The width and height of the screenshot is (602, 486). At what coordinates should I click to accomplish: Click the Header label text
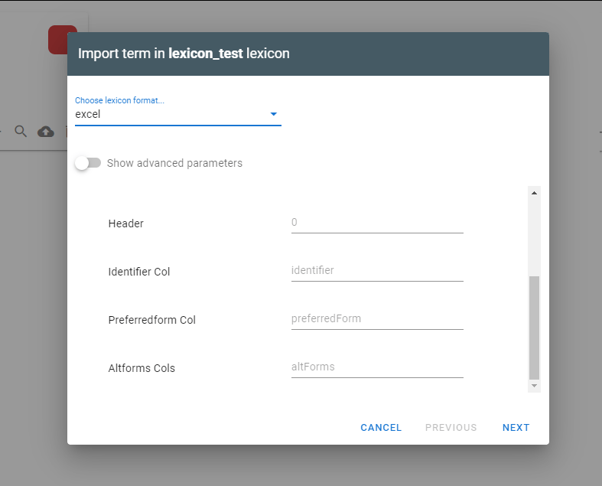tap(126, 223)
